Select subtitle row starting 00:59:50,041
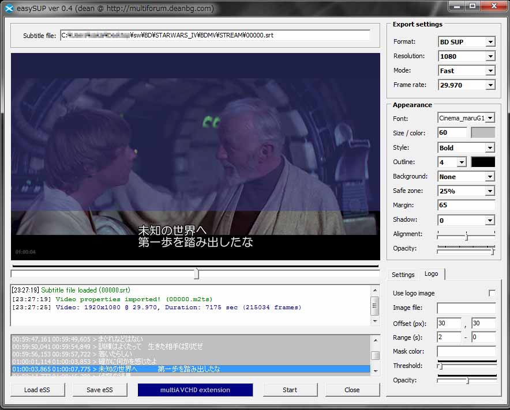The width and height of the screenshot is (510, 410). tap(191, 347)
